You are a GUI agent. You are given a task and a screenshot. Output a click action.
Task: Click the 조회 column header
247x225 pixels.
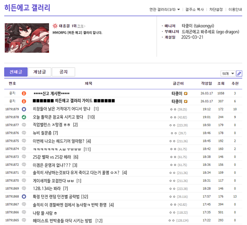coord(221,83)
